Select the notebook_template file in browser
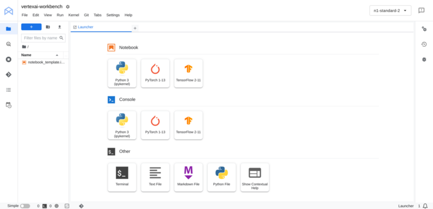 point(43,62)
